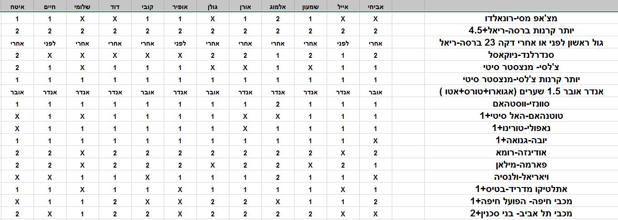Select the שמעון header cell
Screen dimensions: 618x220
[310, 6]
